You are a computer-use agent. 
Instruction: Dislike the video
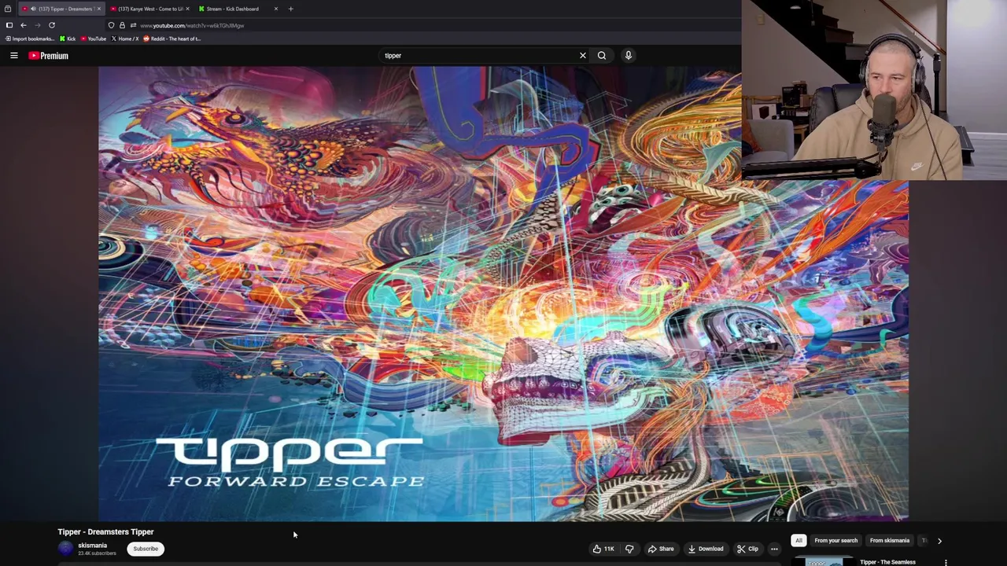(x=629, y=549)
